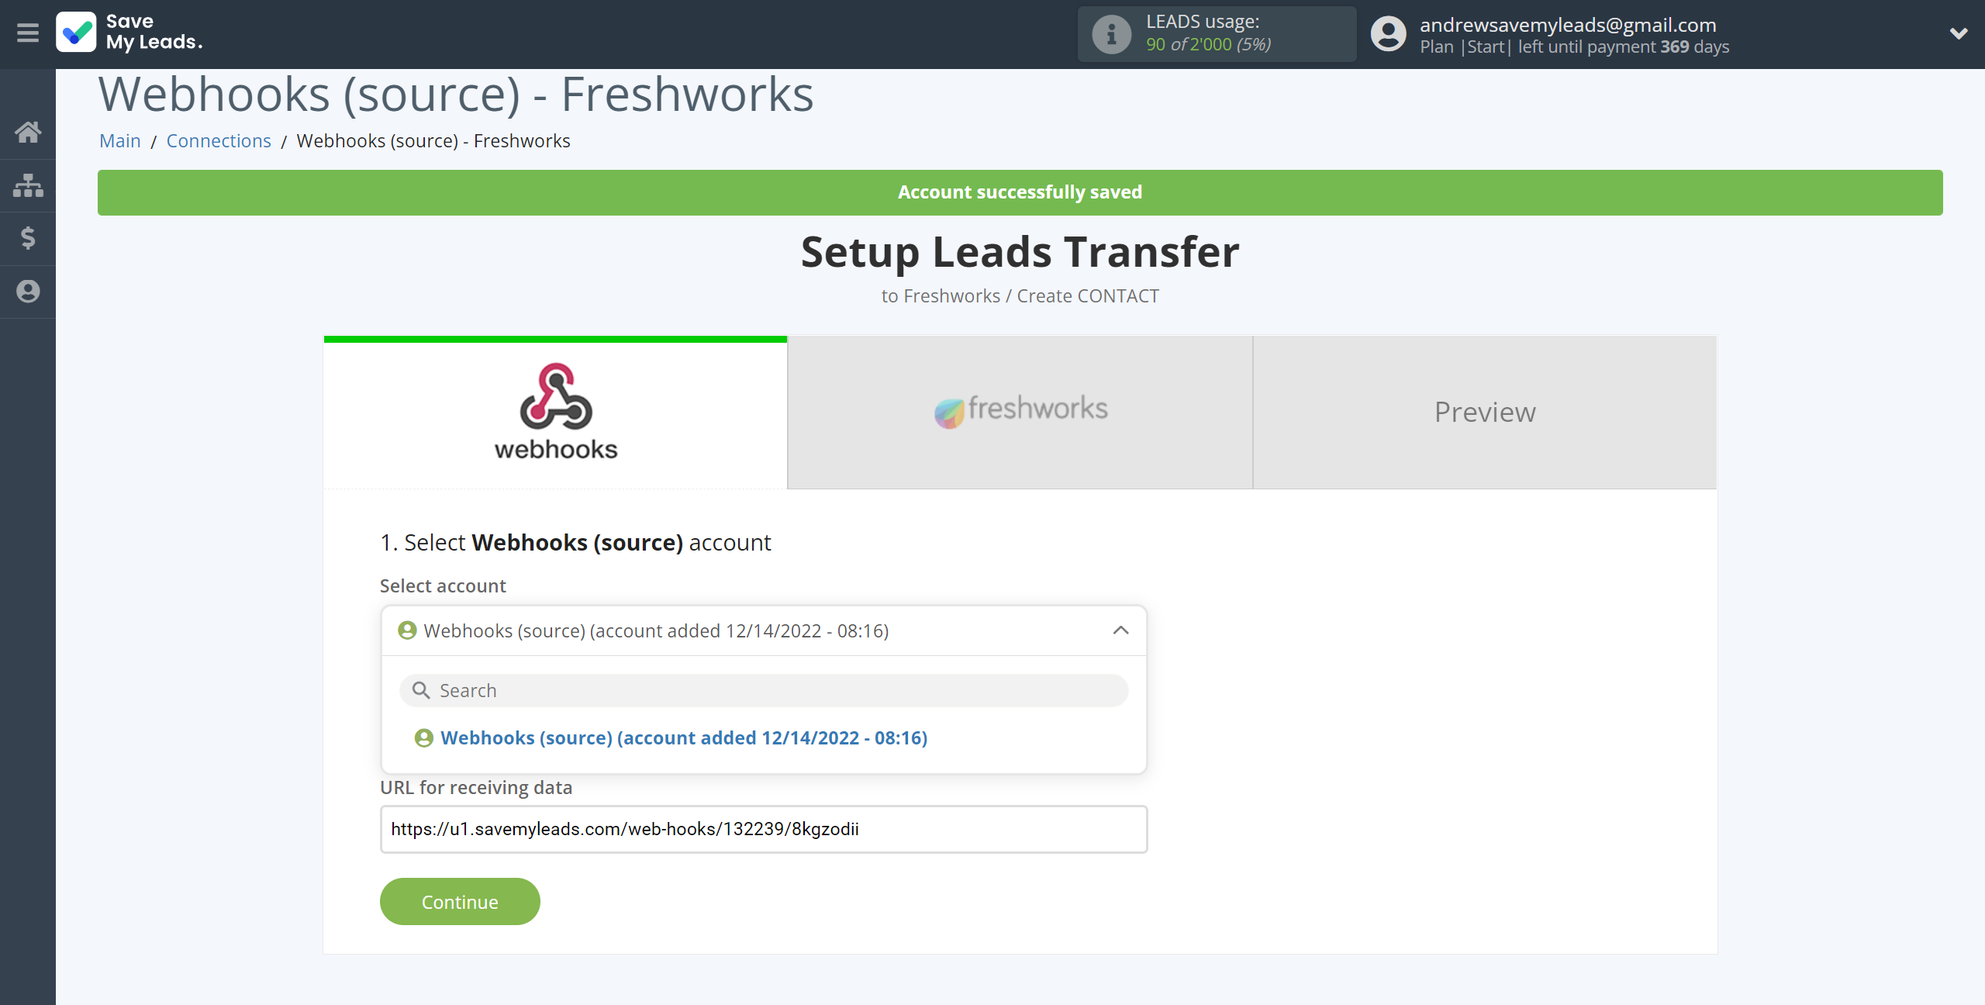Navigate to Connections breadcrumb link
The image size is (1985, 1005).
point(218,140)
